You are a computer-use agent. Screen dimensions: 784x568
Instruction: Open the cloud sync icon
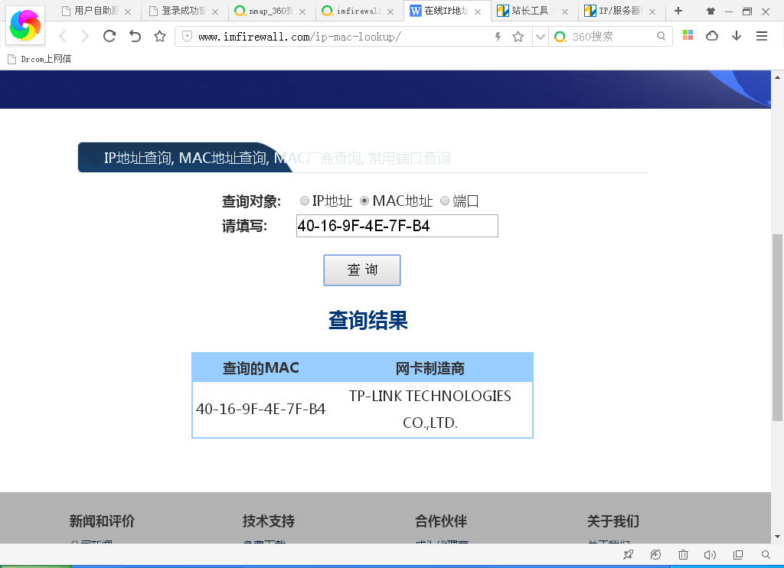click(712, 36)
